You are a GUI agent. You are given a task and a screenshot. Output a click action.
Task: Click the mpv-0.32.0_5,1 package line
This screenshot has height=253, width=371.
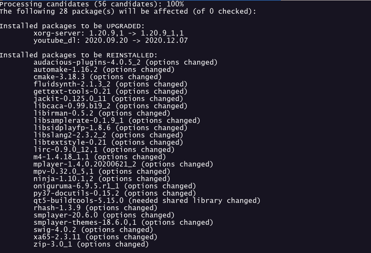tap(102, 171)
